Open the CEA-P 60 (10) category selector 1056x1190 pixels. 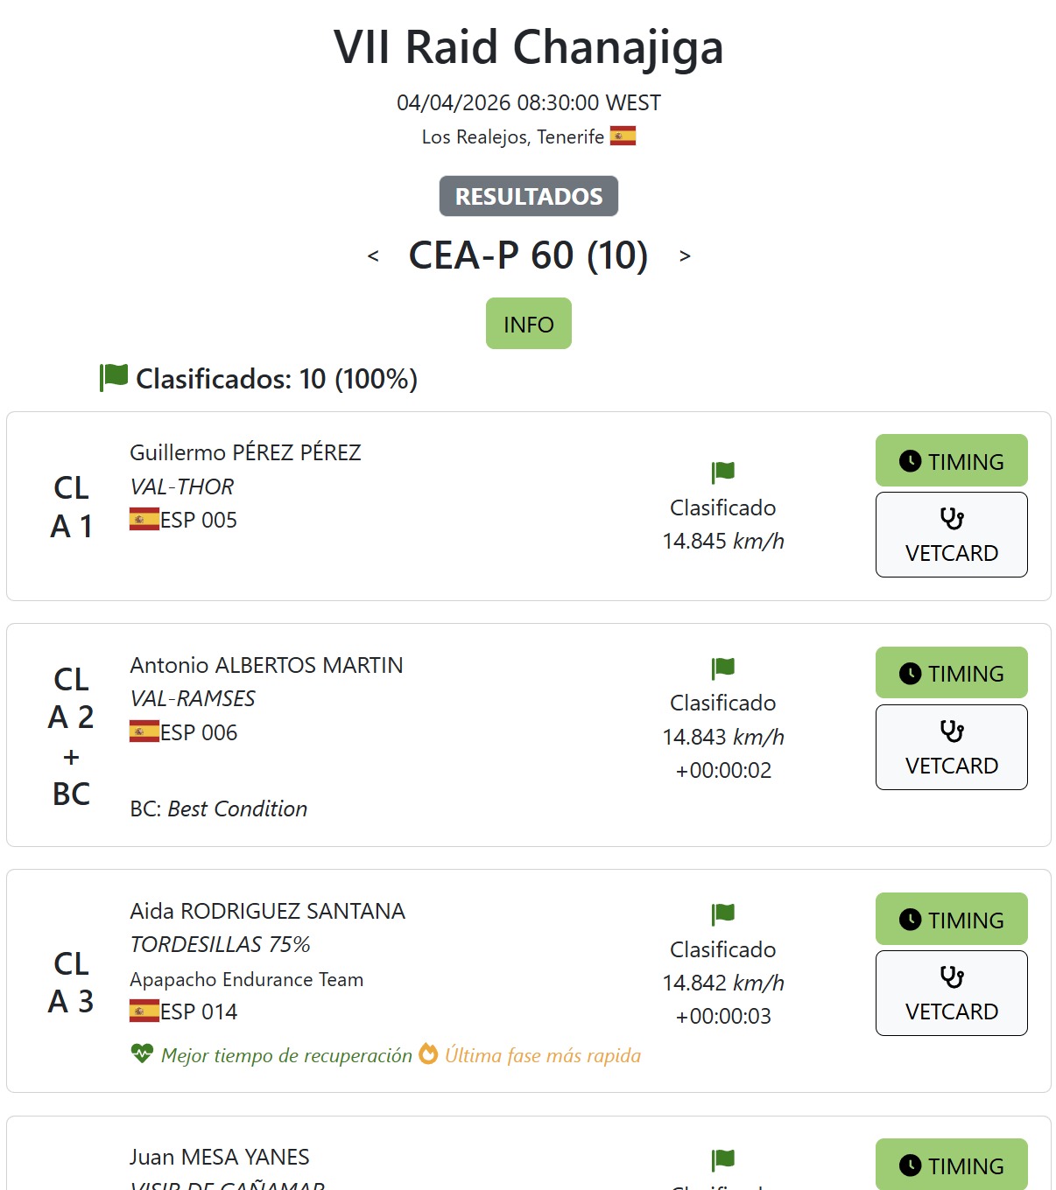[528, 255]
